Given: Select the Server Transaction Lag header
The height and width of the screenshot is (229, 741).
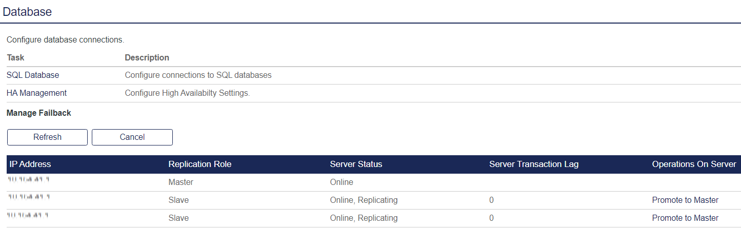Looking at the screenshot, I should tap(534, 164).
